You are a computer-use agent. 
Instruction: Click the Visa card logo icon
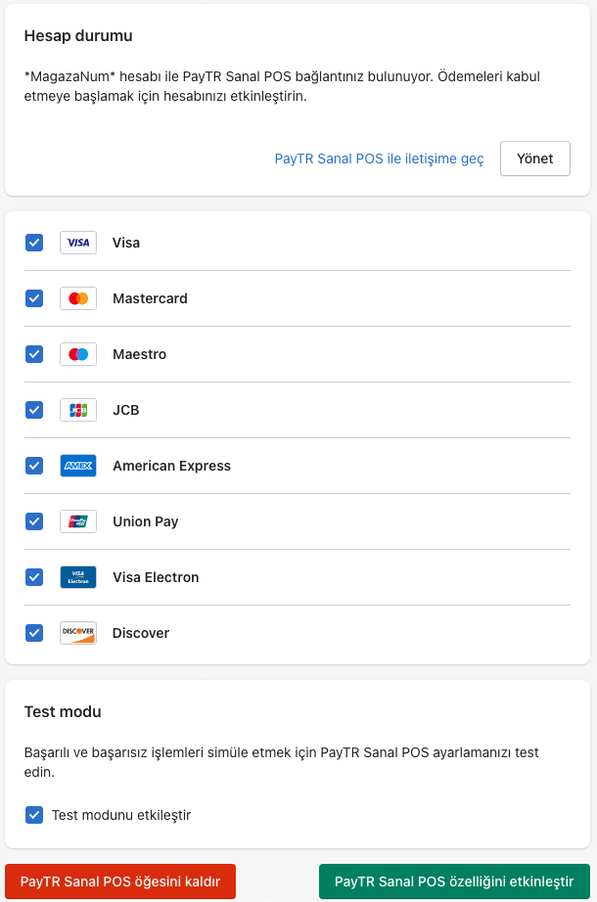78,243
